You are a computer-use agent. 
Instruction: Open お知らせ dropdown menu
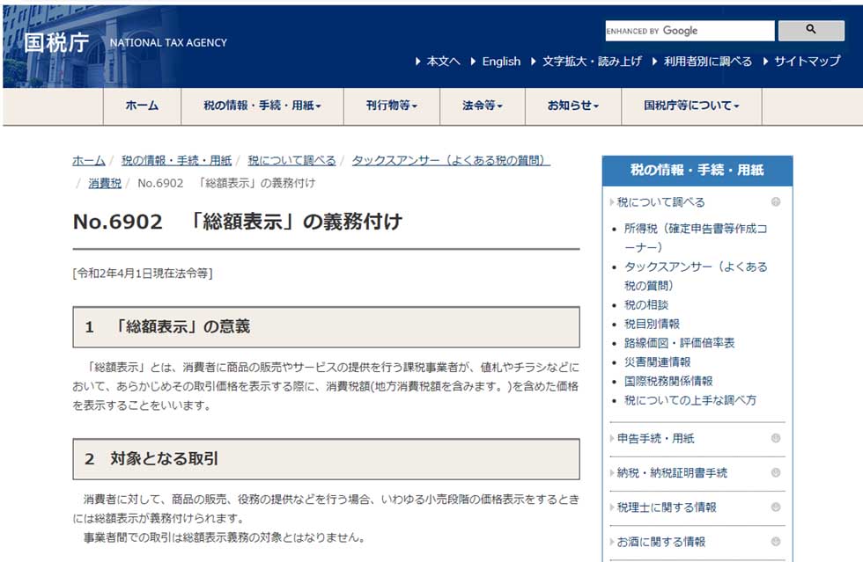[573, 106]
